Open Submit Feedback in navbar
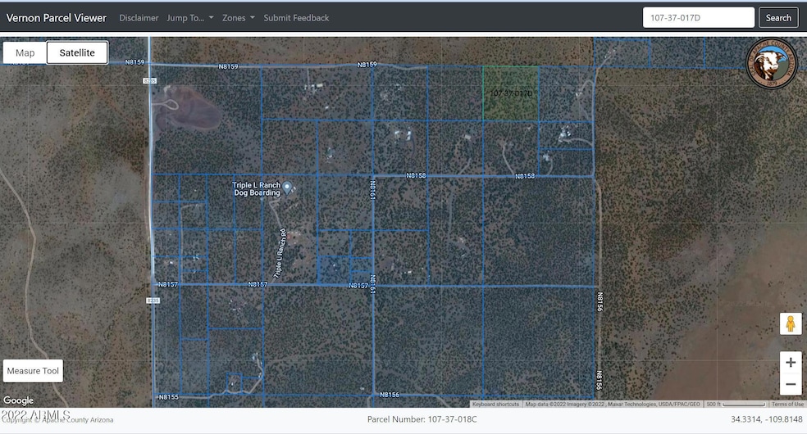 pyautogui.click(x=296, y=17)
